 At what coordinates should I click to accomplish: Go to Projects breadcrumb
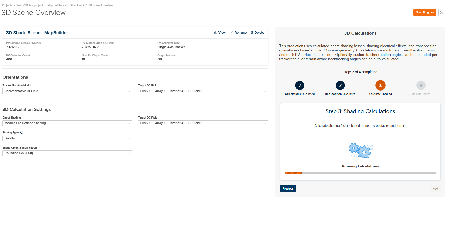7,5
